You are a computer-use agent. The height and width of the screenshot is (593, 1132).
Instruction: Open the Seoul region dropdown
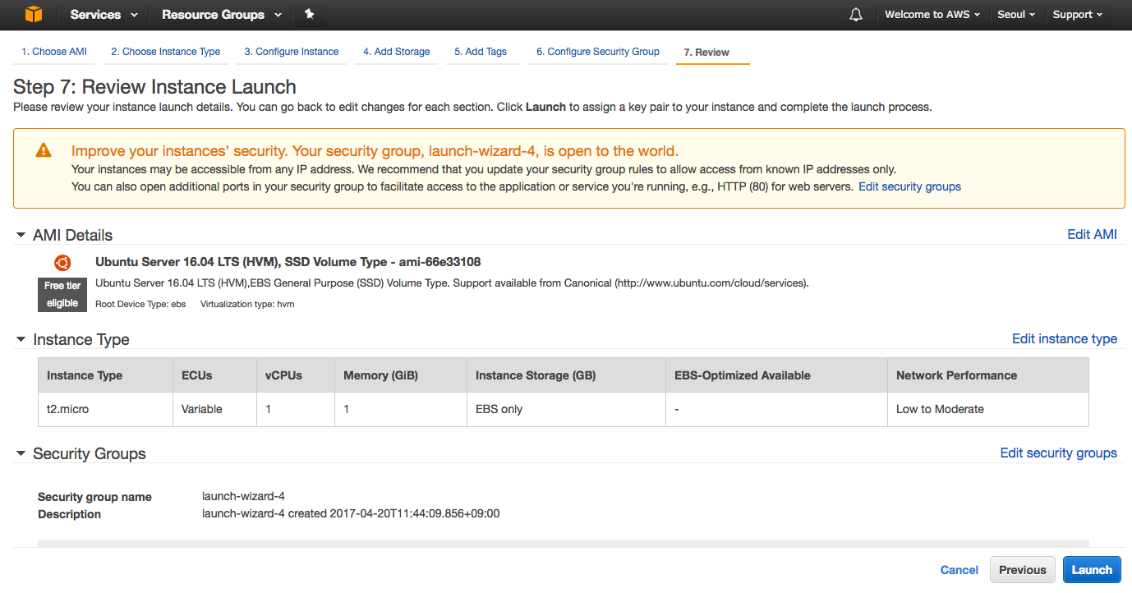tap(1016, 15)
